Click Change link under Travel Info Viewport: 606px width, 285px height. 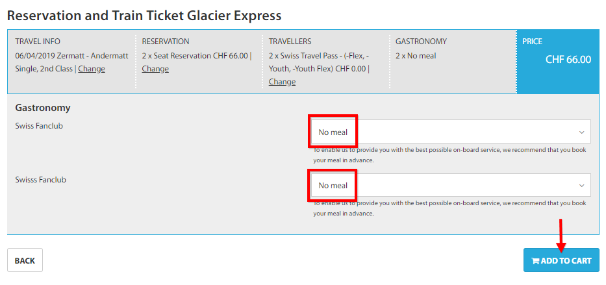pyautogui.click(x=92, y=69)
